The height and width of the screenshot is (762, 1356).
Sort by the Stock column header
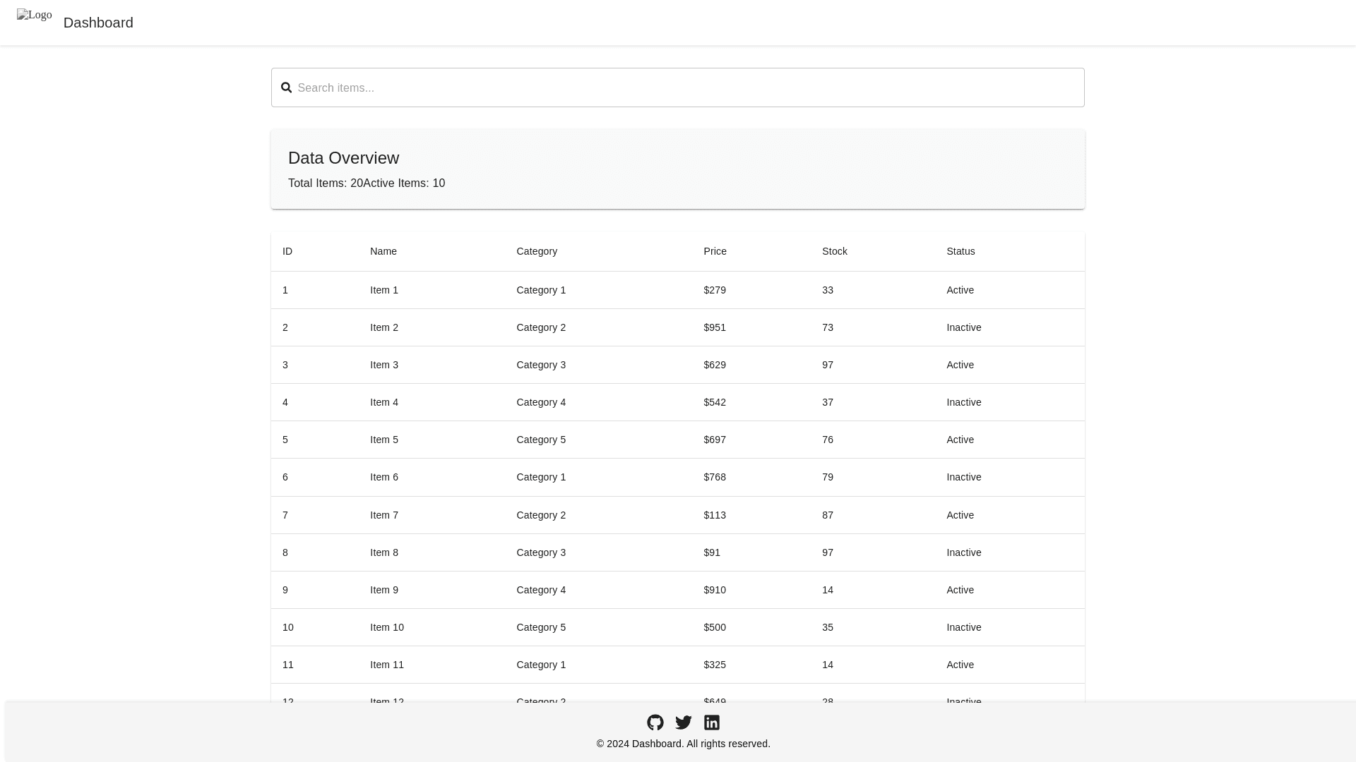coord(834,251)
